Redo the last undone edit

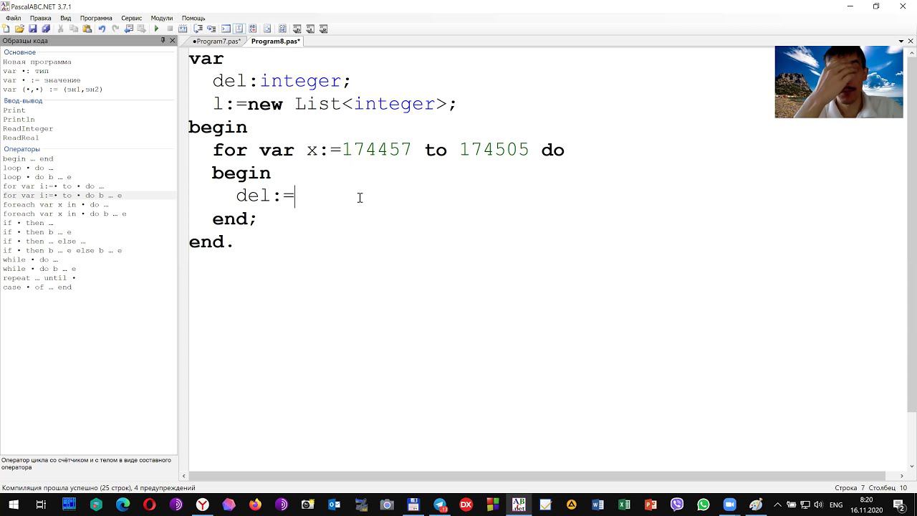coord(115,29)
